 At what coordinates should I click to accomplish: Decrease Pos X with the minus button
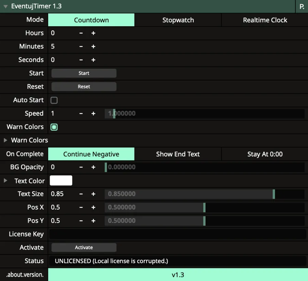coord(81,207)
